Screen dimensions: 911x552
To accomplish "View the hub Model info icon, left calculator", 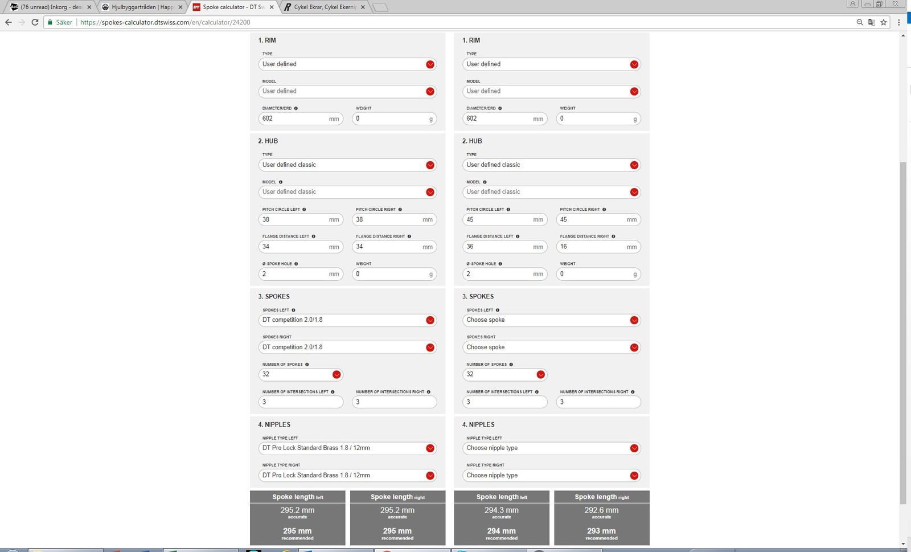I will [281, 182].
